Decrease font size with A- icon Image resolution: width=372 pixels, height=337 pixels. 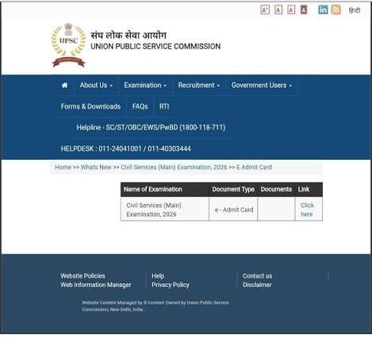coord(291,10)
